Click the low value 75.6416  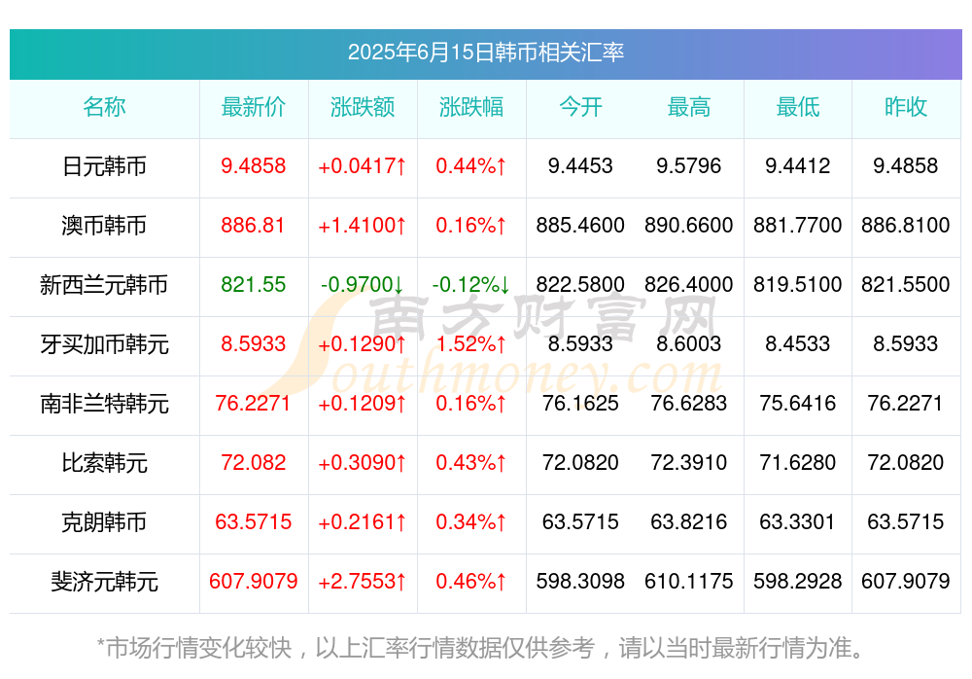(798, 403)
